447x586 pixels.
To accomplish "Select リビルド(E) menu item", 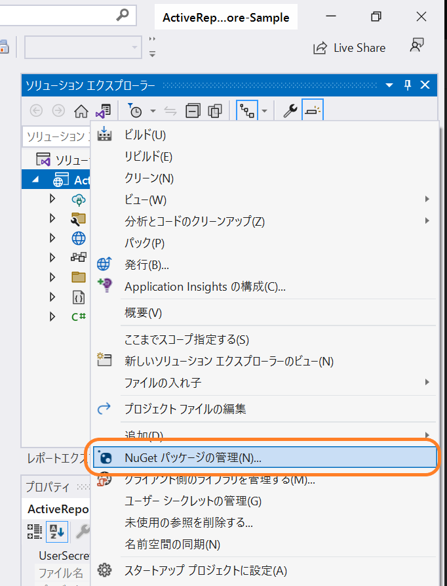I will [264, 157].
